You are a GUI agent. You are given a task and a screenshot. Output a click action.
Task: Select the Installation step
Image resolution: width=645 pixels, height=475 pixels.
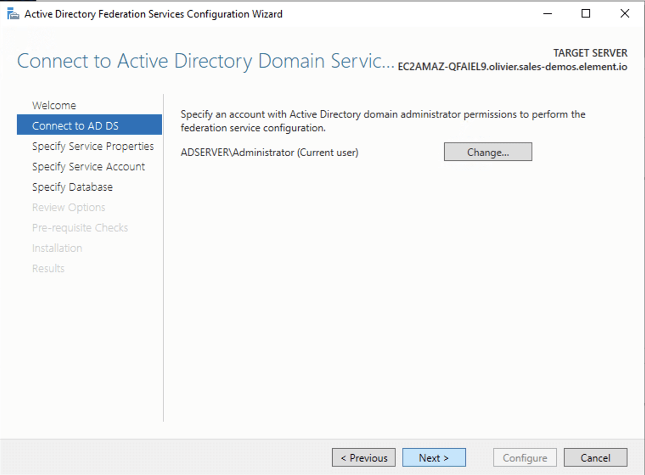tap(57, 248)
